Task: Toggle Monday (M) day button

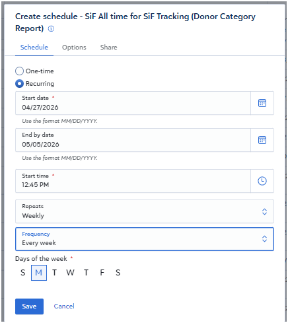Action: pos(39,273)
